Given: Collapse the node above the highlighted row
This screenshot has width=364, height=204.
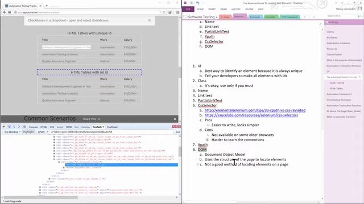Looking at the screenshot, I should point(59,162).
